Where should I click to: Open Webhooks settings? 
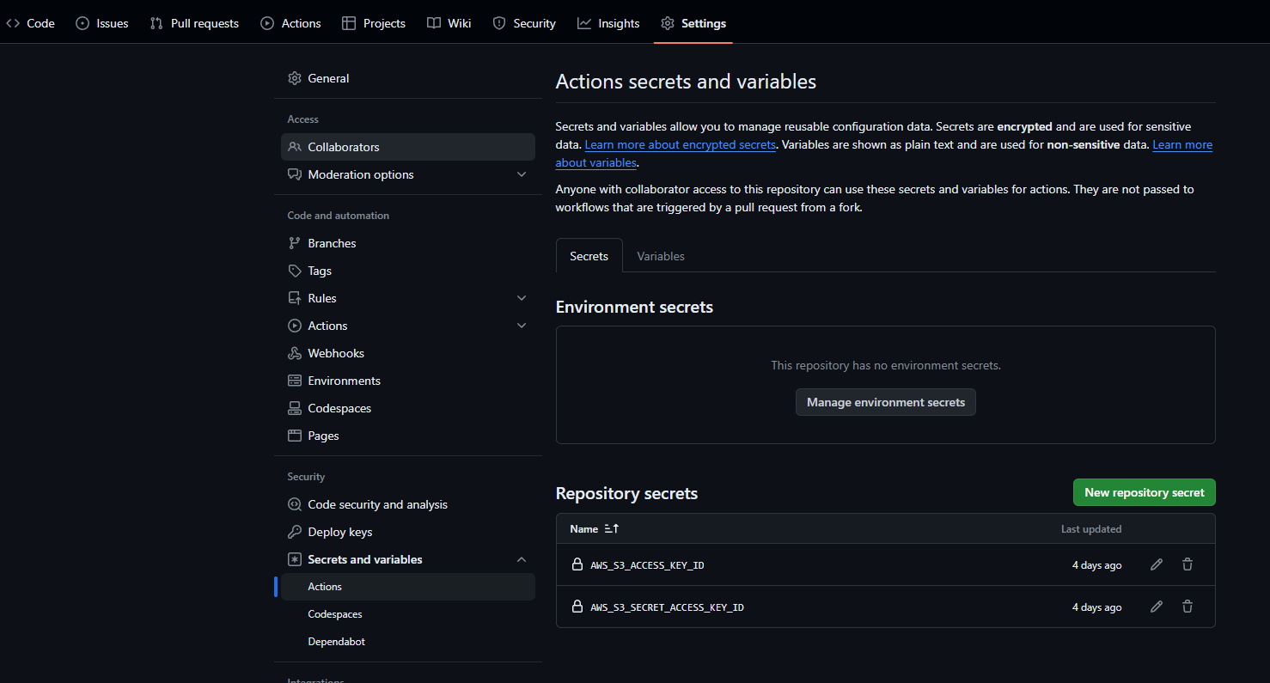408,353
